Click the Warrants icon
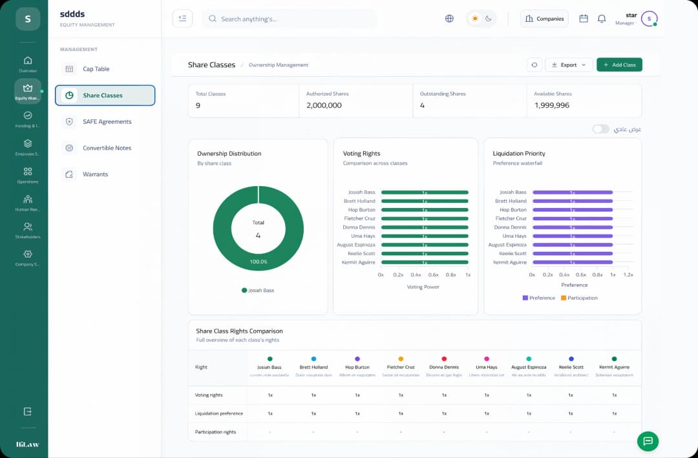 [69, 174]
